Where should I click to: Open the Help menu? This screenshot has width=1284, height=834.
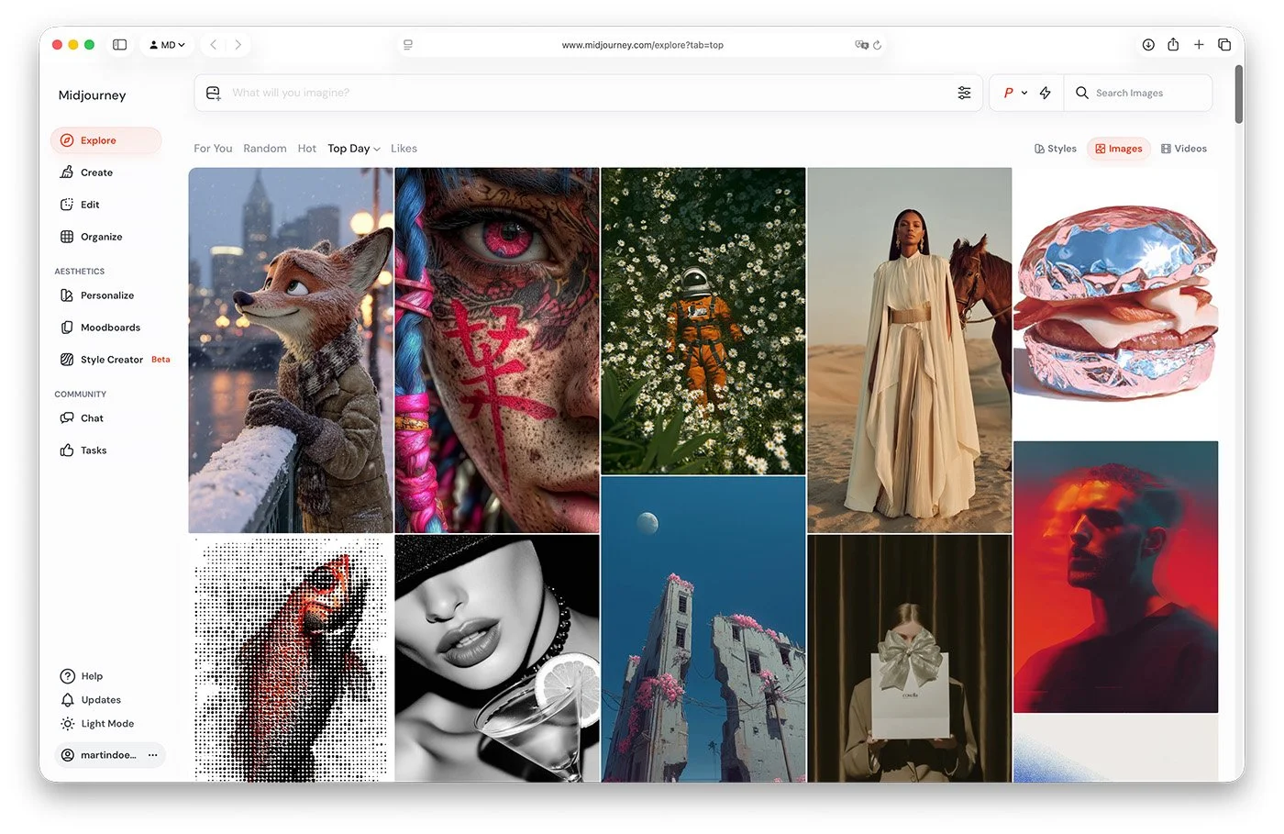[x=82, y=676]
